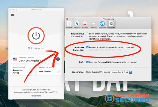
Task: Toggle Prevent IPv6 address detection checkbox
Action: tap(87, 47)
